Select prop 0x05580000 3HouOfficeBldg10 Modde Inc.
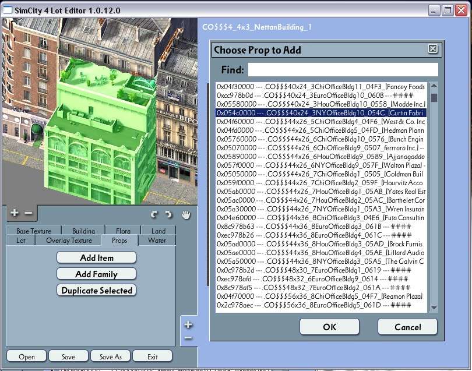The height and width of the screenshot is (371, 472). [321, 104]
